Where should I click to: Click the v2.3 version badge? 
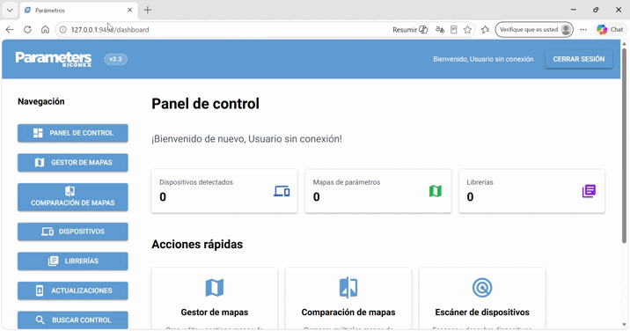[x=116, y=59]
